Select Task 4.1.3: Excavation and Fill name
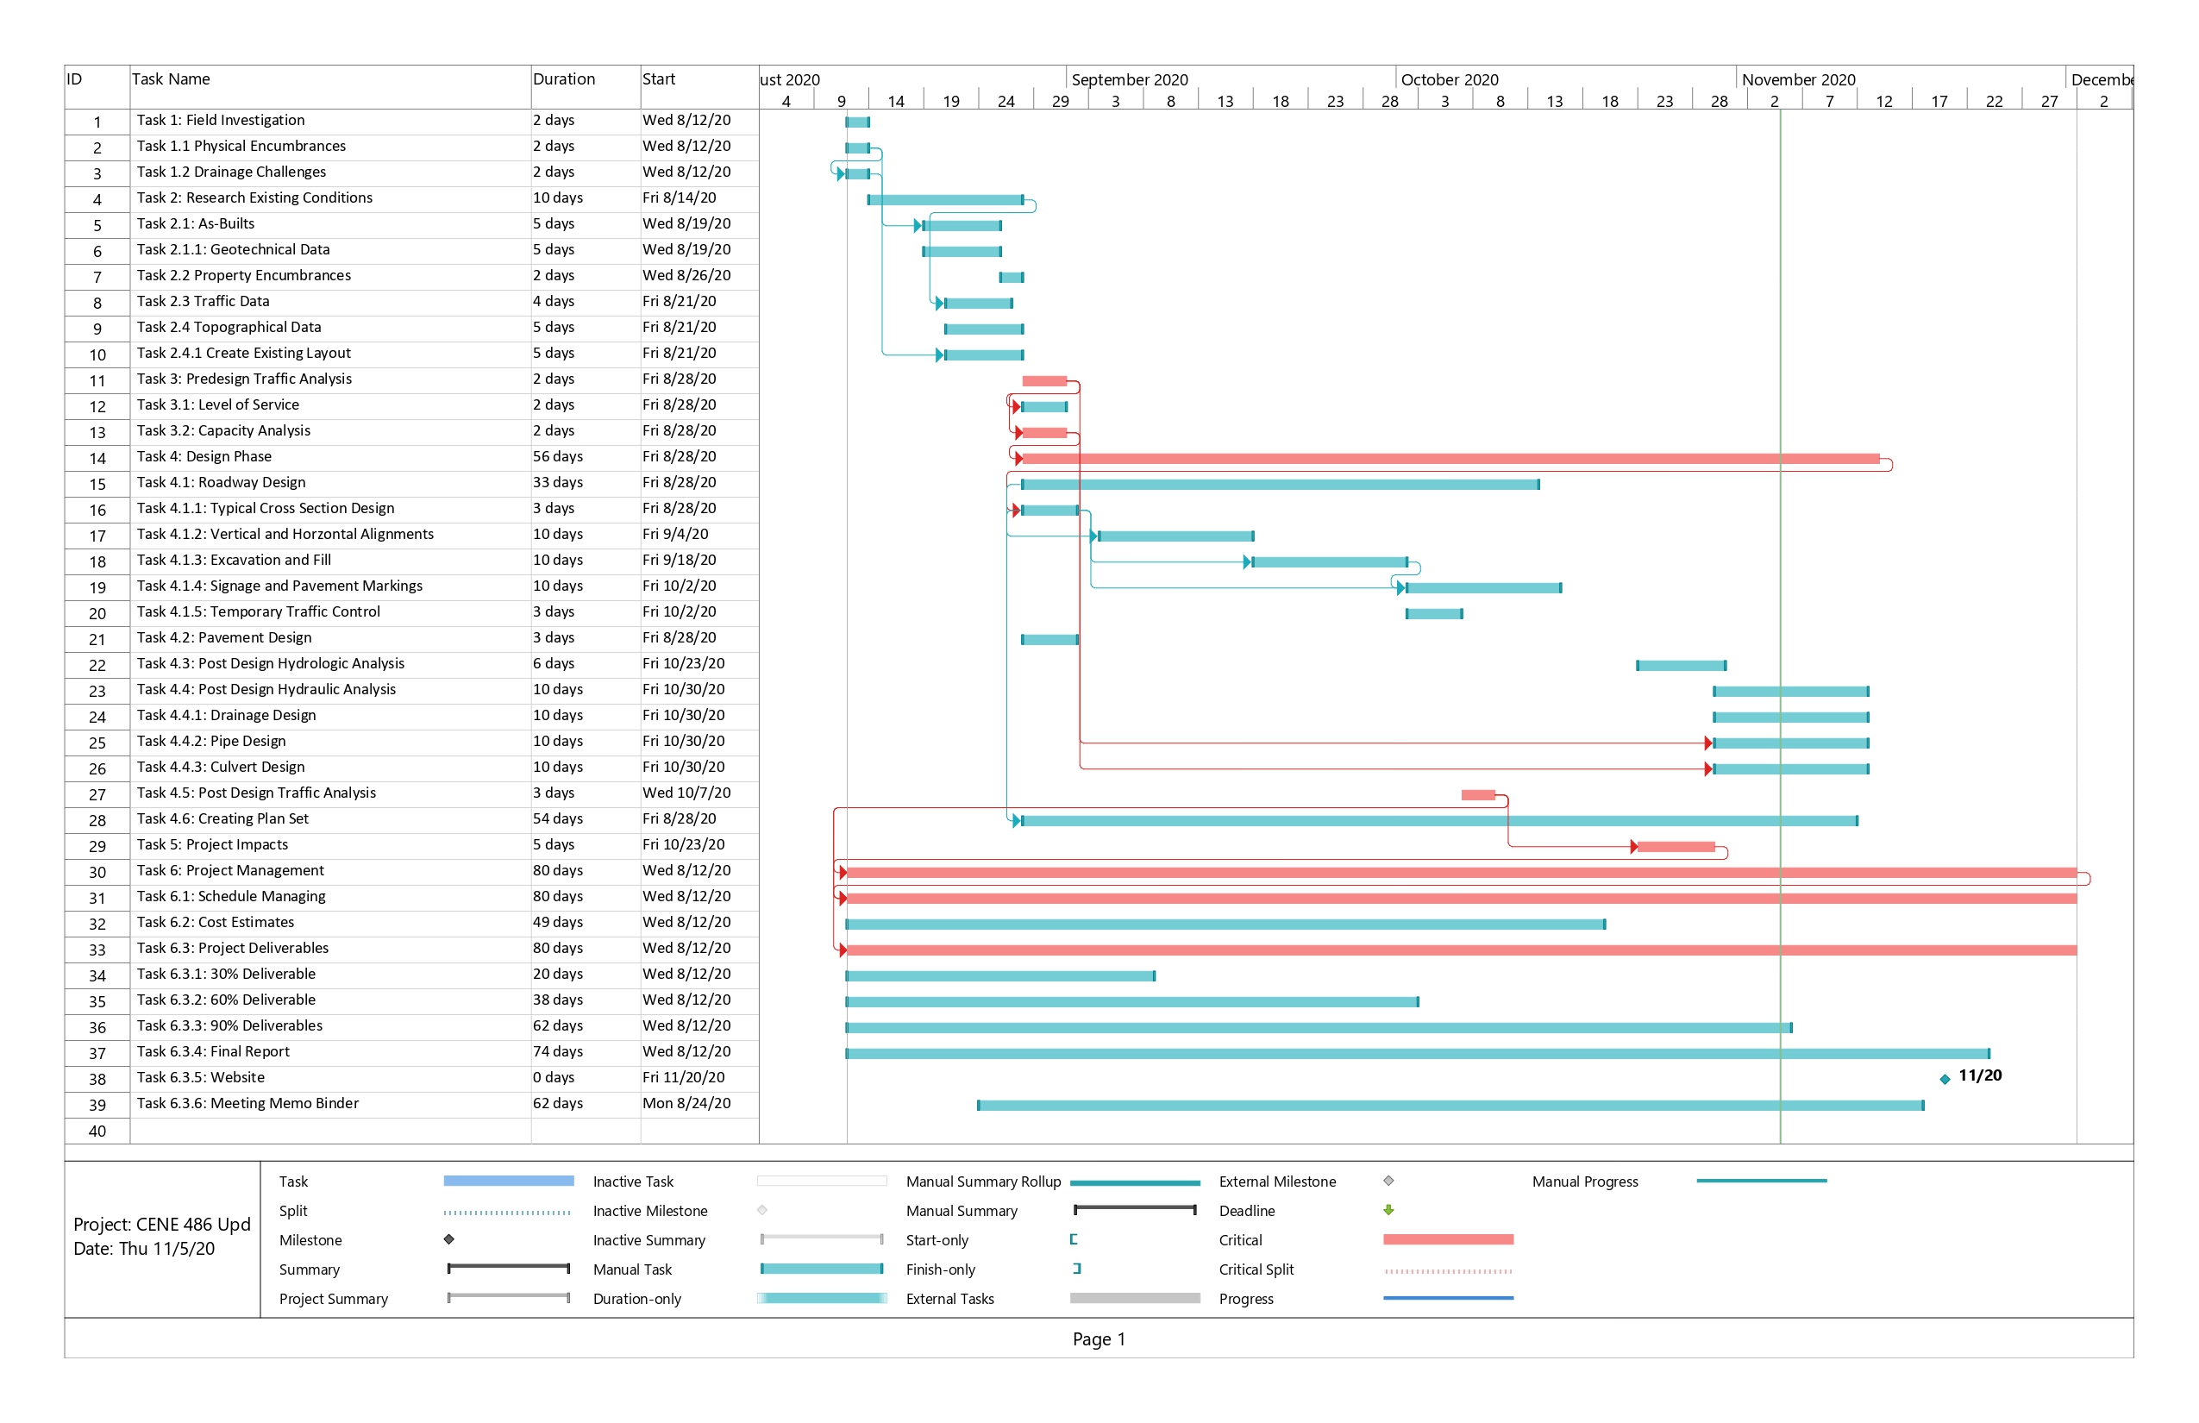Image resolution: width=2199 pixels, height=1423 pixels. [234, 560]
